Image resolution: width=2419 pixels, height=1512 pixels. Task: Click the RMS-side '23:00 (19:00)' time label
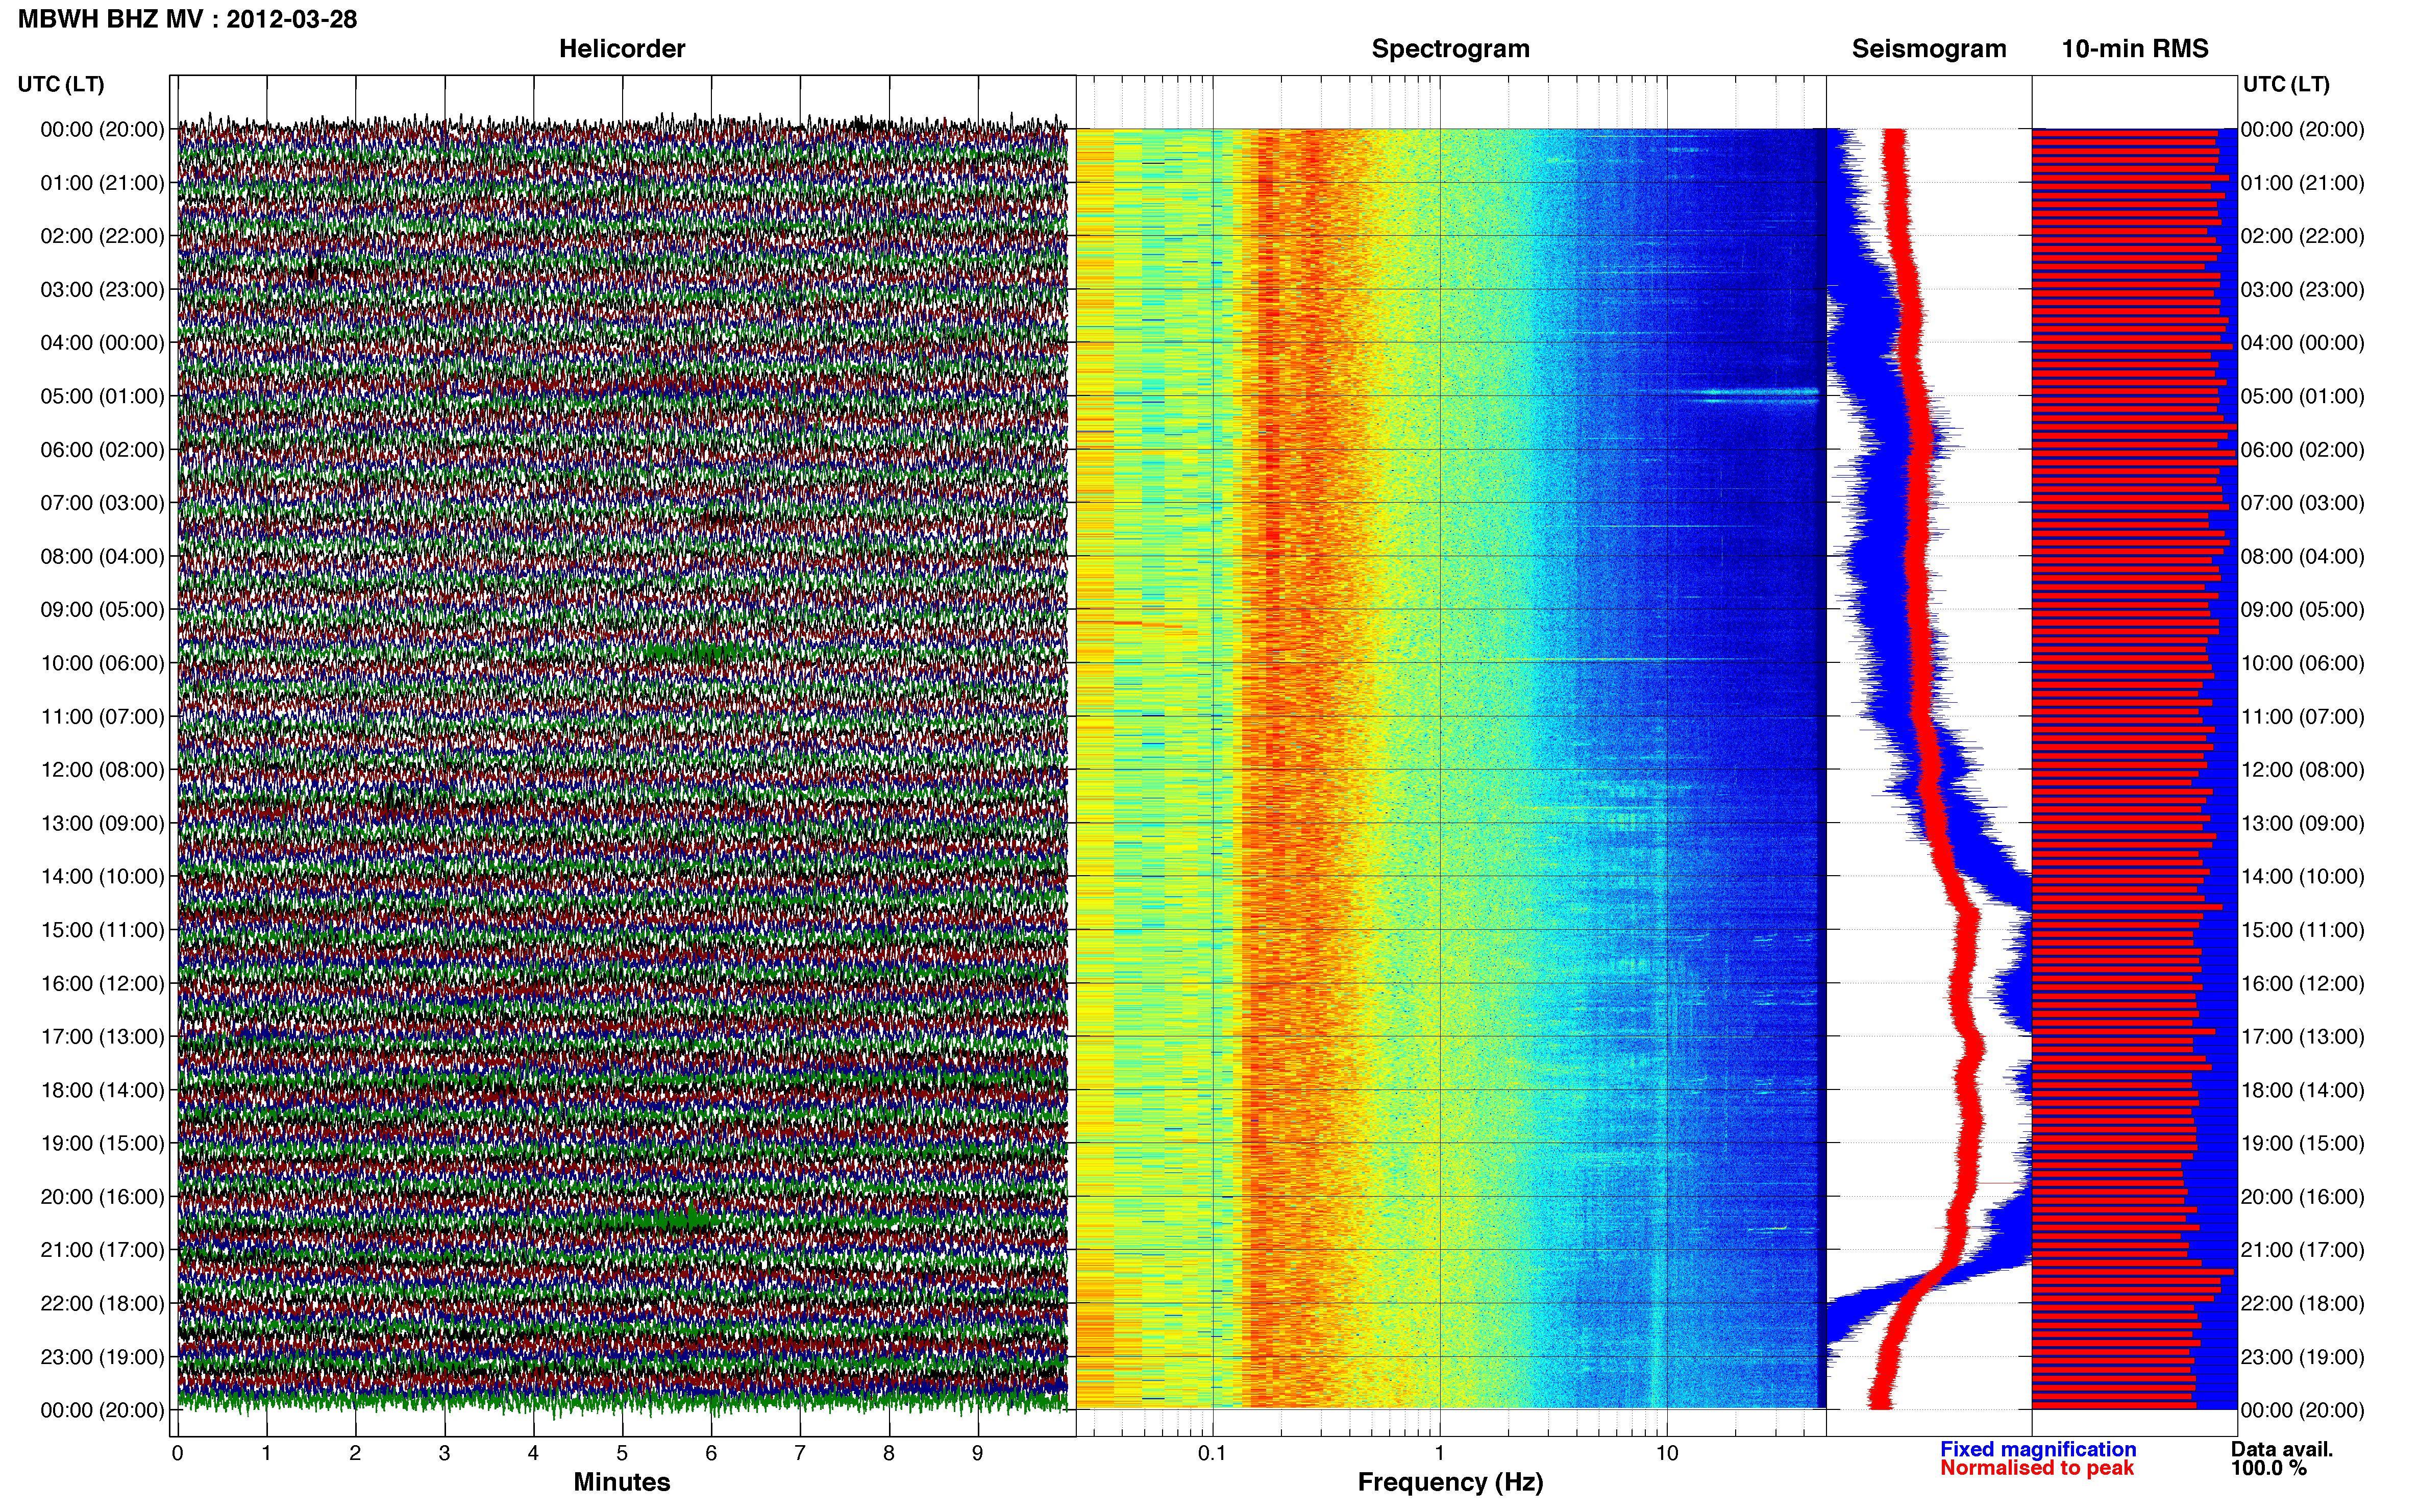[2302, 1357]
